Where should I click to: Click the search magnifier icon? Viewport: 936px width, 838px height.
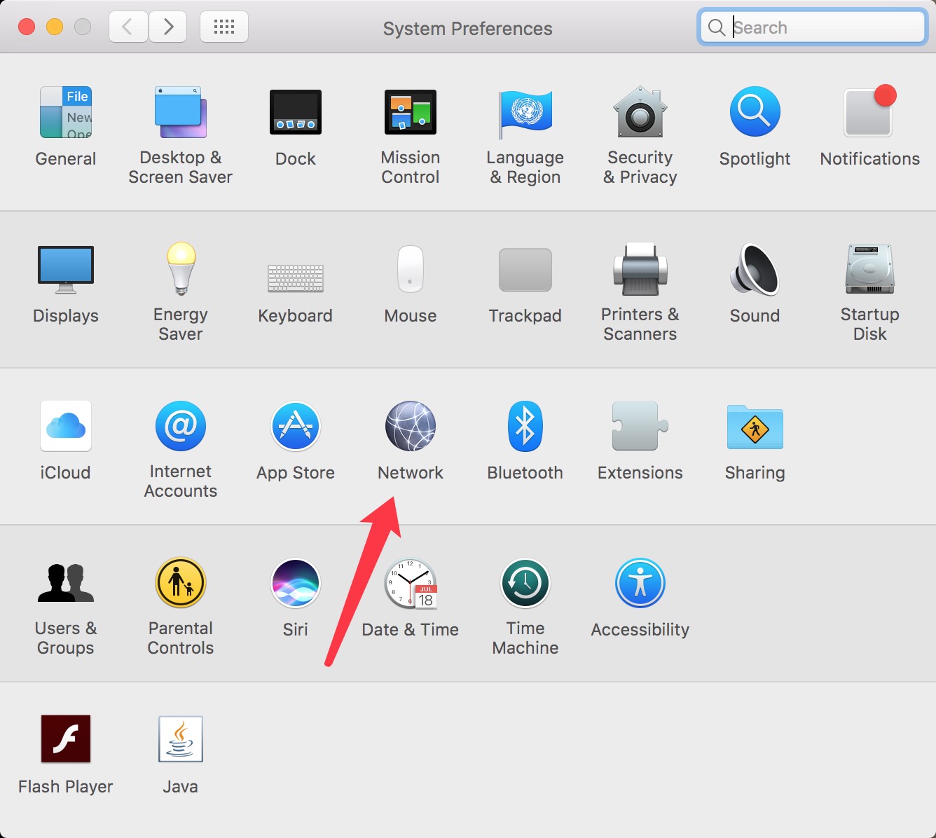[x=716, y=27]
